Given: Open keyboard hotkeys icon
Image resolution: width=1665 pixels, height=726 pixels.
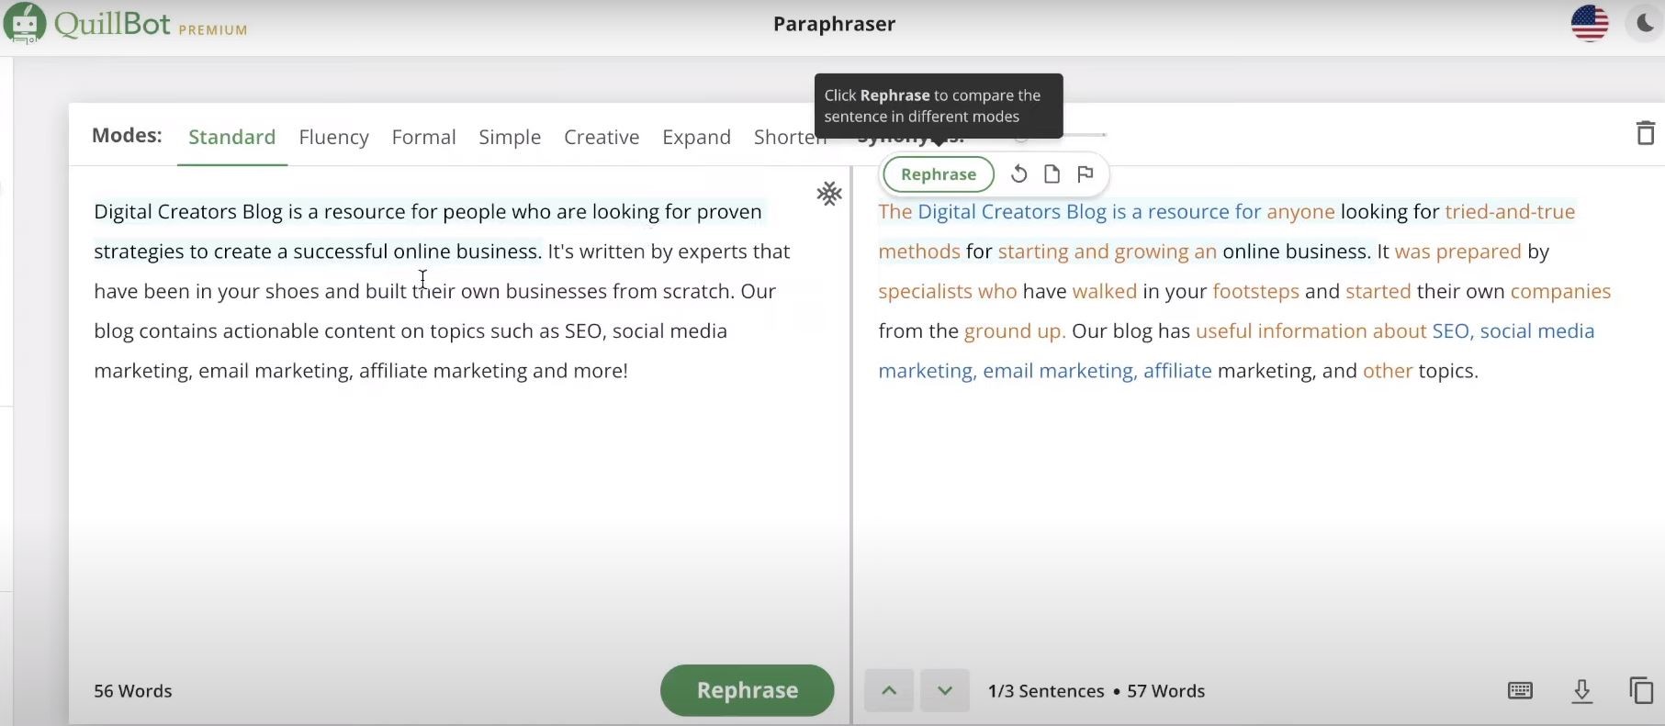Looking at the screenshot, I should (x=1520, y=691).
